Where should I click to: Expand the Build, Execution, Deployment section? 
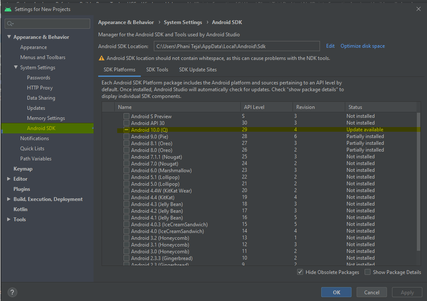[9, 199]
